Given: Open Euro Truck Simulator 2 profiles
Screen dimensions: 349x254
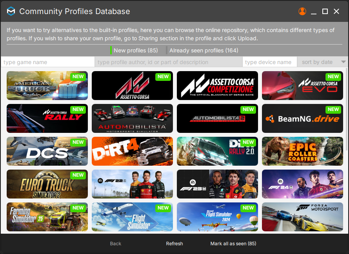Looking at the screenshot, I should (x=47, y=184).
